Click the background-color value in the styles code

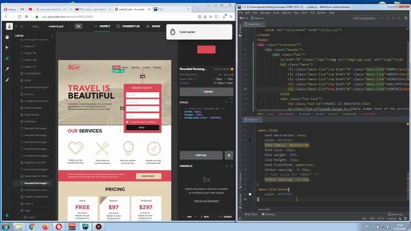pos(216,117)
